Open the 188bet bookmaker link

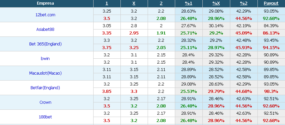pyautogui.click(x=45, y=117)
